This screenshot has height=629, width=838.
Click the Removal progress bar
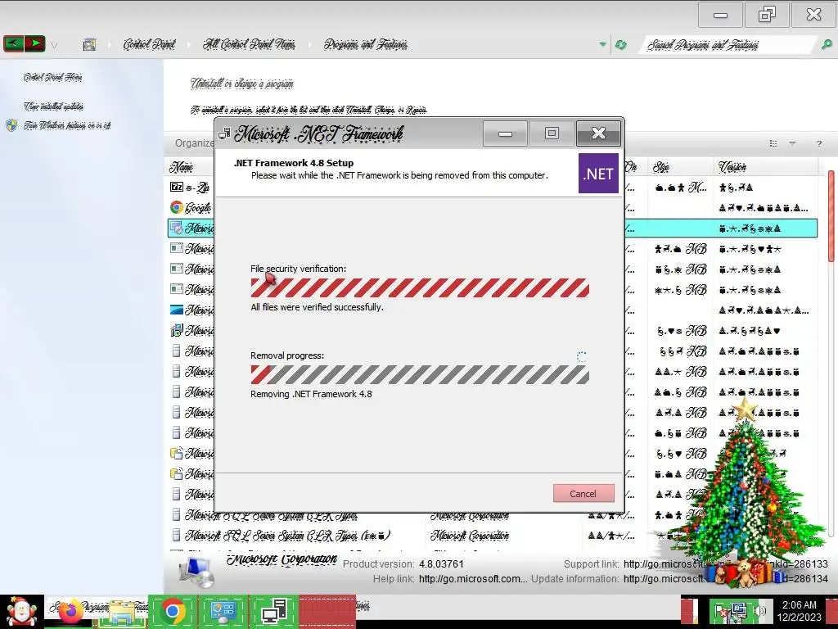coord(420,374)
